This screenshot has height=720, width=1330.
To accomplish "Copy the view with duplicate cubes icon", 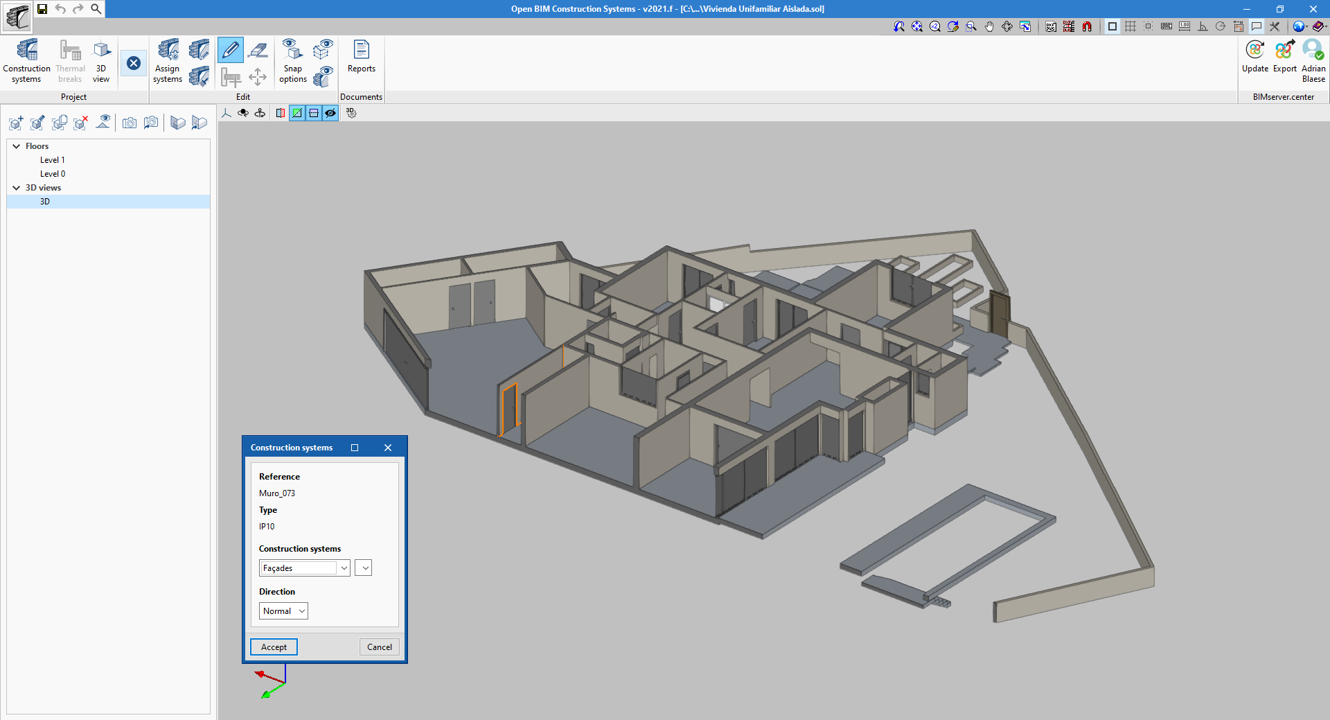I will [60, 123].
